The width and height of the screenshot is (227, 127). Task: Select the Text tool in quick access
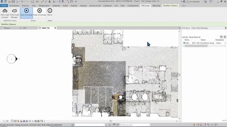tap(50, 1)
